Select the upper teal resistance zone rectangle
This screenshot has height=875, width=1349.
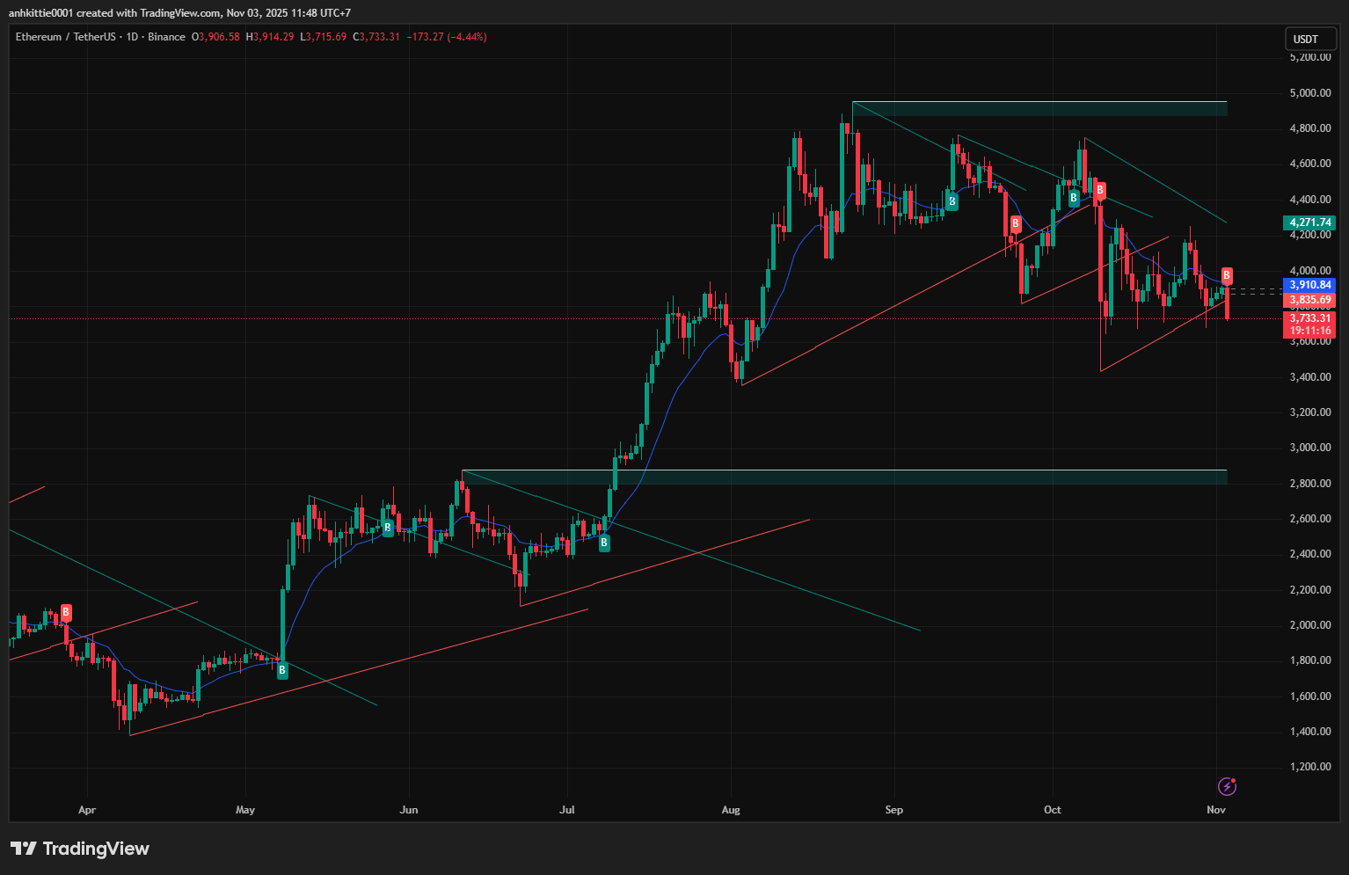click(x=1039, y=108)
